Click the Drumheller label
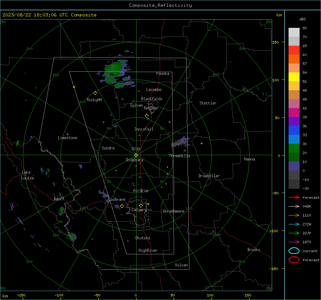The height and width of the screenshot is (300, 321). pos(209,176)
